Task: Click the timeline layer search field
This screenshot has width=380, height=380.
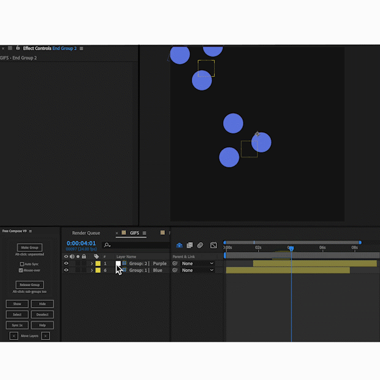Action: [x=136, y=245]
